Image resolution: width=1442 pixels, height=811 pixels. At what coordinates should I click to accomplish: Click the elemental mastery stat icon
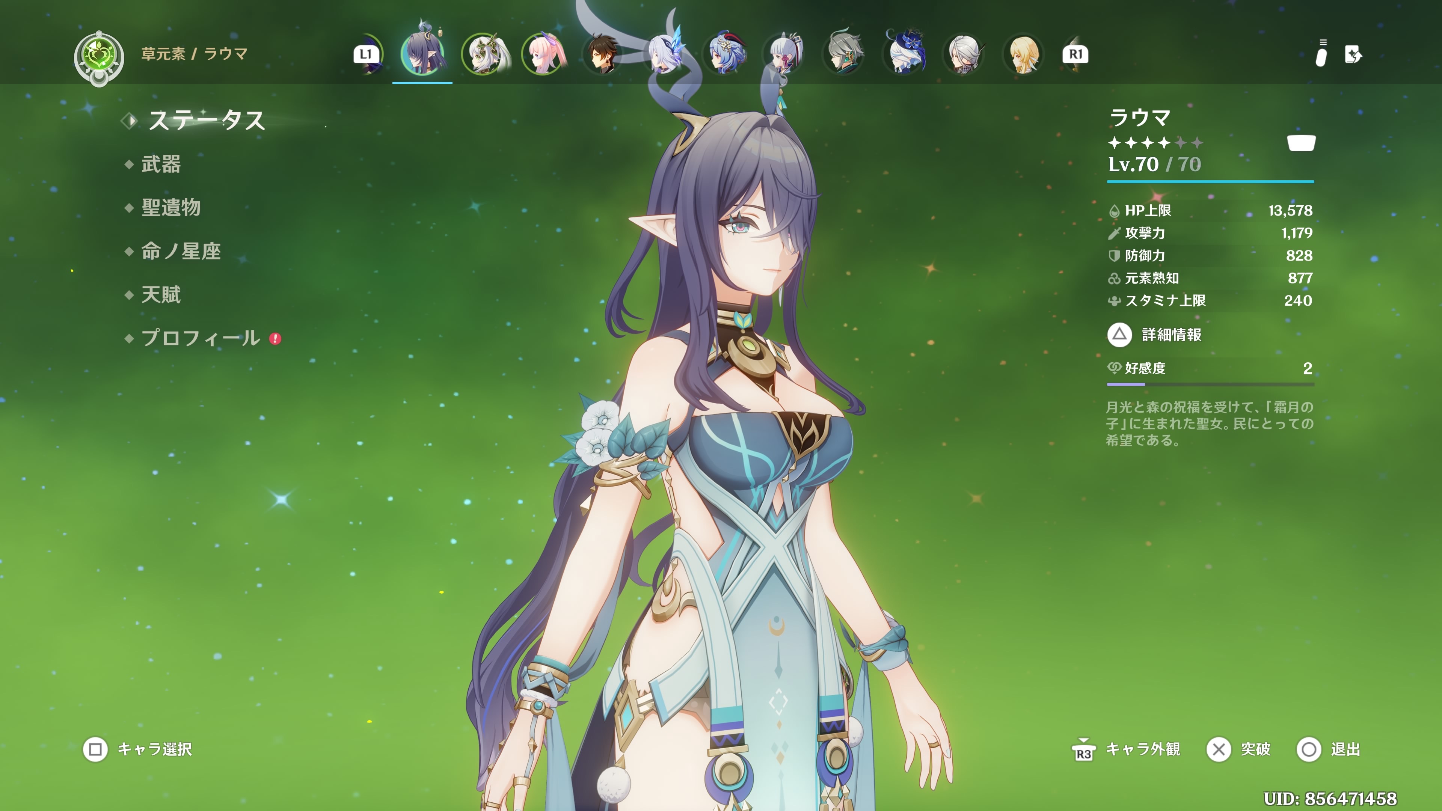pyautogui.click(x=1114, y=278)
